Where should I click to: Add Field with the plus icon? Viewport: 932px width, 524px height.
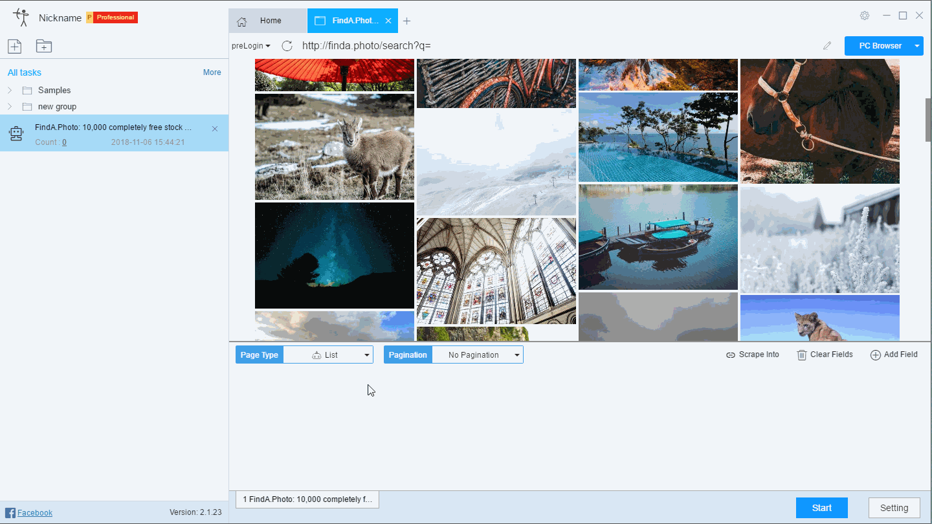(894, 355)
